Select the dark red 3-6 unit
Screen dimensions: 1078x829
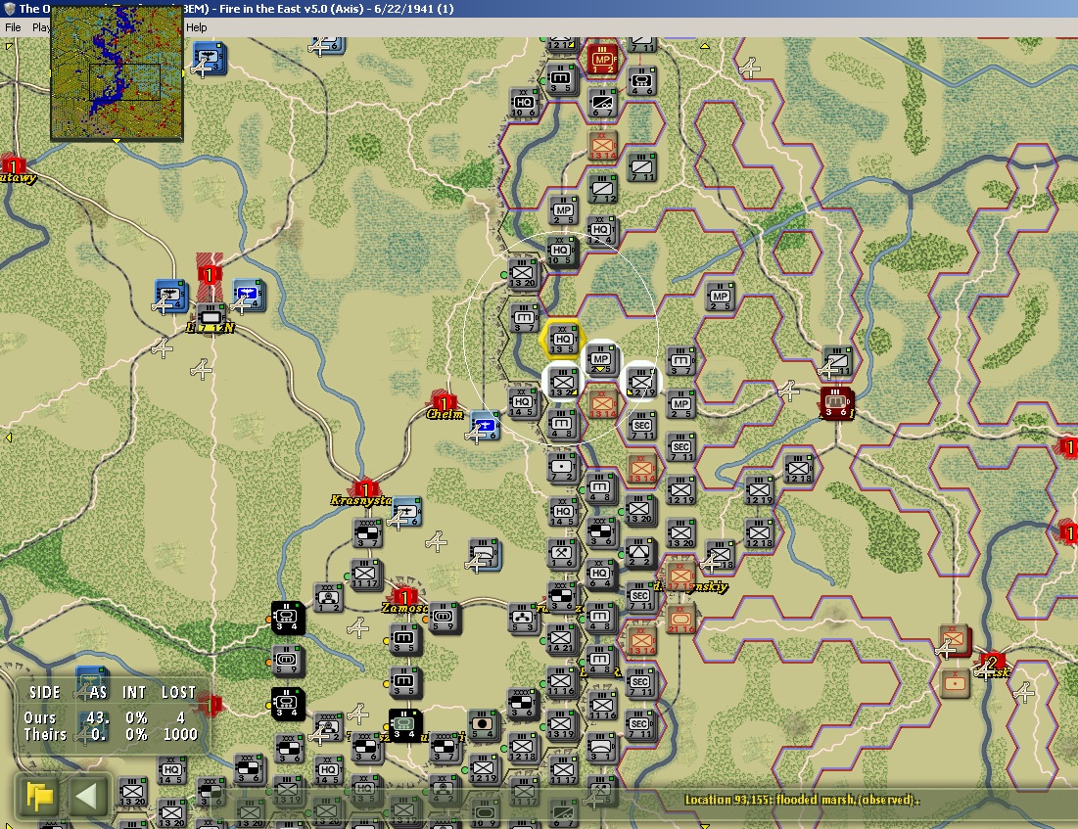(x=836, y=402)
